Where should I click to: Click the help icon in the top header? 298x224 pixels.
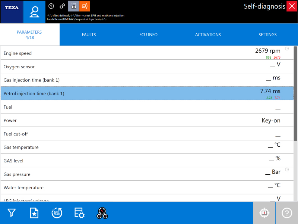(51, 6)
